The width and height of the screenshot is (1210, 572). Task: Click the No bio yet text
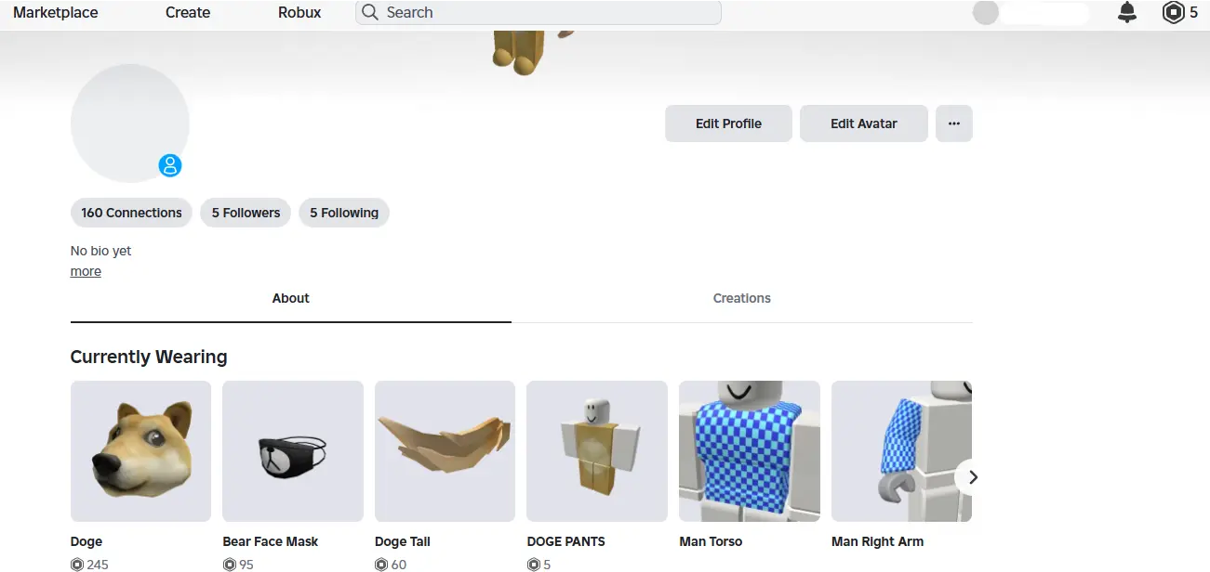tap(100, 251)
